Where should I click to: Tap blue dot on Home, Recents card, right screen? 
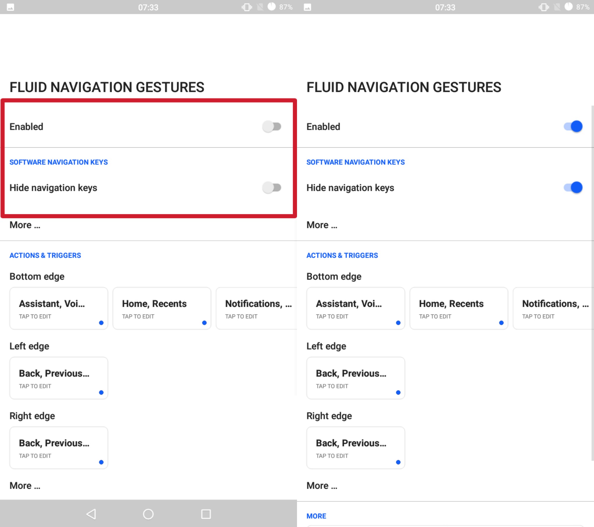click(501, 323)
